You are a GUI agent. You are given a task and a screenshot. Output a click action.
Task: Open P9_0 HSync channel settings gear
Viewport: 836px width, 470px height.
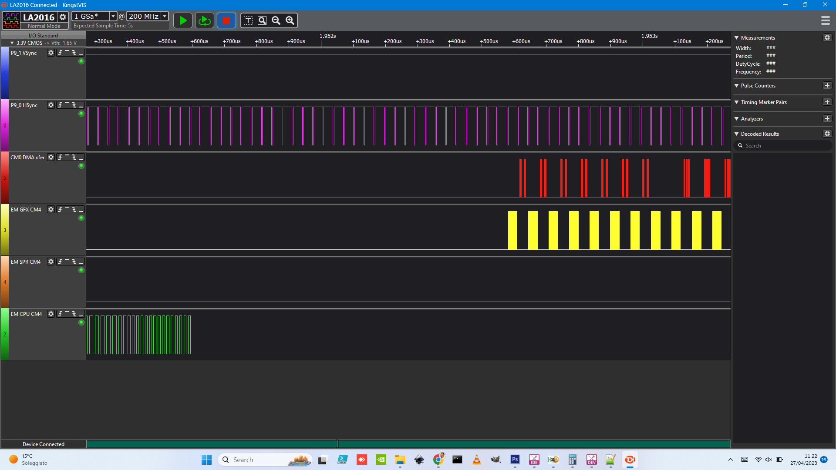51,105
